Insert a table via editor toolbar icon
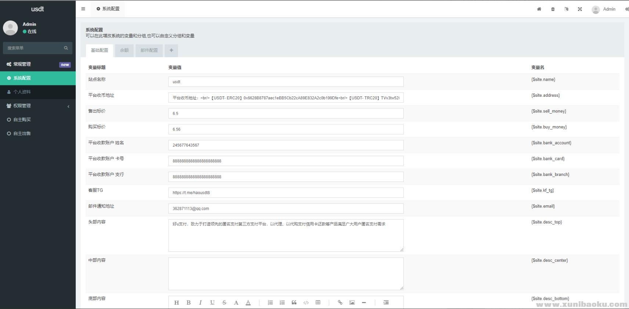The width and height of the screenshot is (629, 309). click(x=318, y=302)
